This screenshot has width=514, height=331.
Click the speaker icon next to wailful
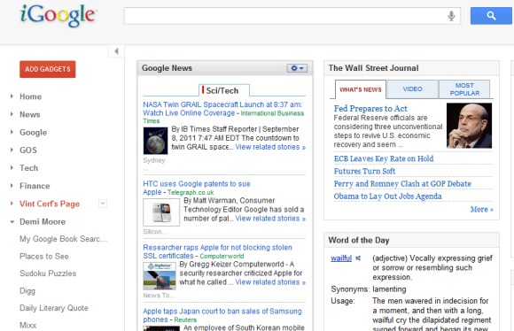click(x=358, y=258)
